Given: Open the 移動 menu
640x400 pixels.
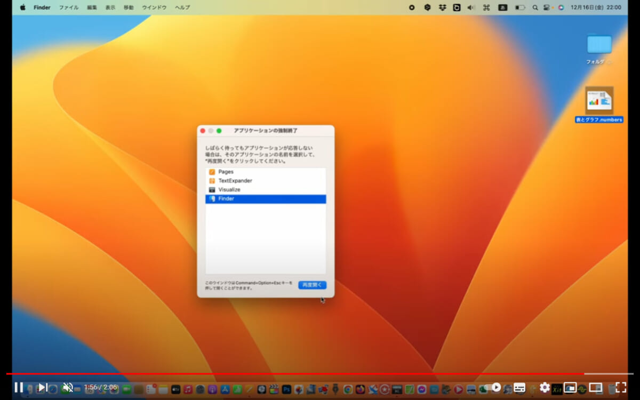Looking at the screenshot, I should (x=129, y=7).
